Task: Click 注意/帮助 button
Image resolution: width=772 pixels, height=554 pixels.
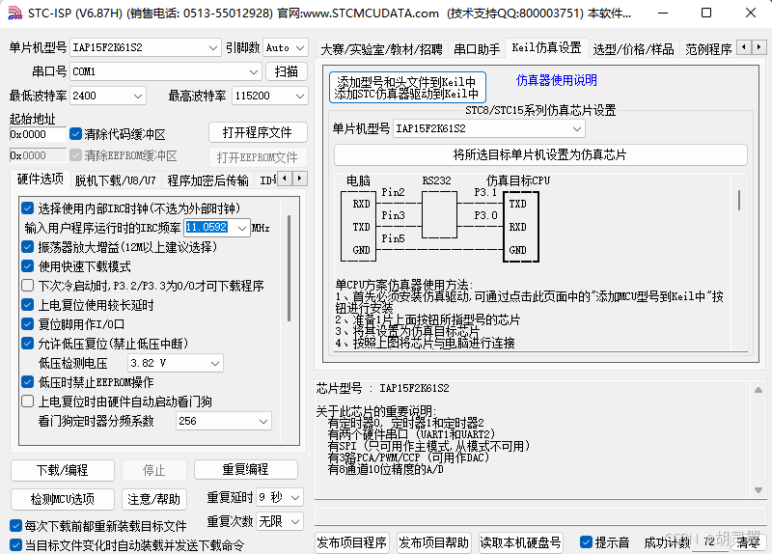Action: click(154, 499)
